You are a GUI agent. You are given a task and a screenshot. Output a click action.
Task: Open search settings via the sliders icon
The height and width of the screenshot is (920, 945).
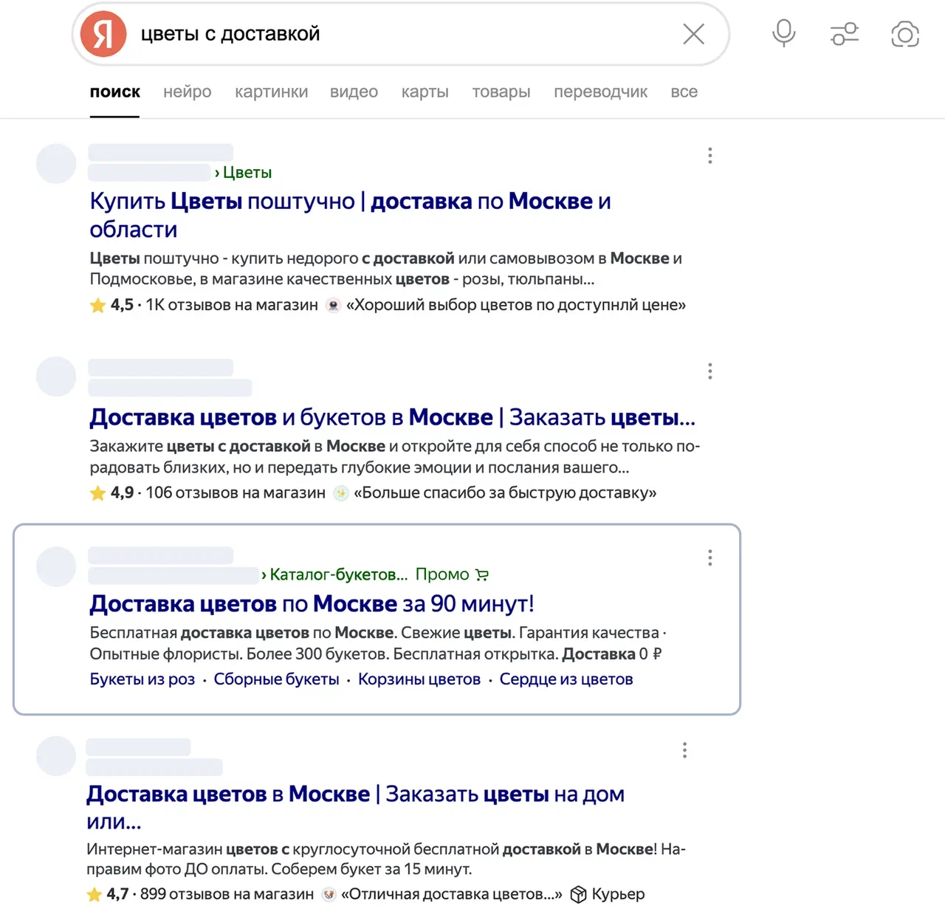point(845,34)
